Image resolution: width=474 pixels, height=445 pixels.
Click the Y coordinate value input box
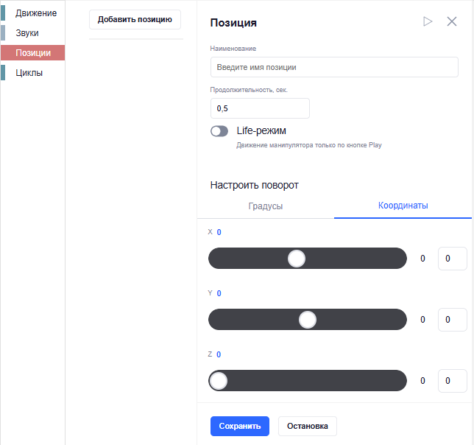click(453, 320)
